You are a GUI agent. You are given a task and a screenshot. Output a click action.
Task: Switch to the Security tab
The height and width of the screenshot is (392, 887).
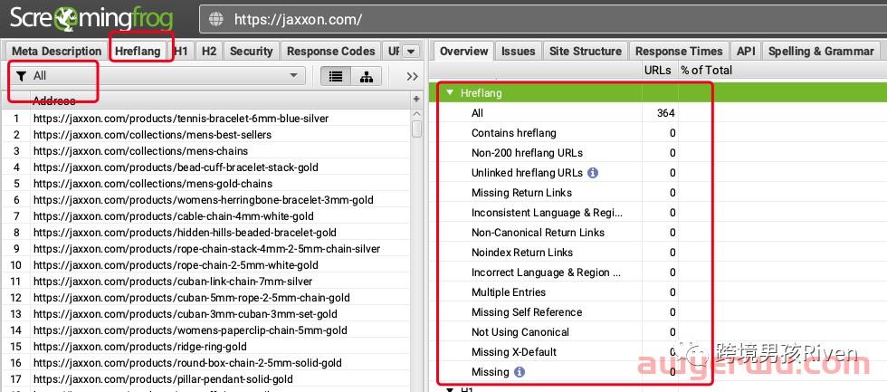pos(252,51)
